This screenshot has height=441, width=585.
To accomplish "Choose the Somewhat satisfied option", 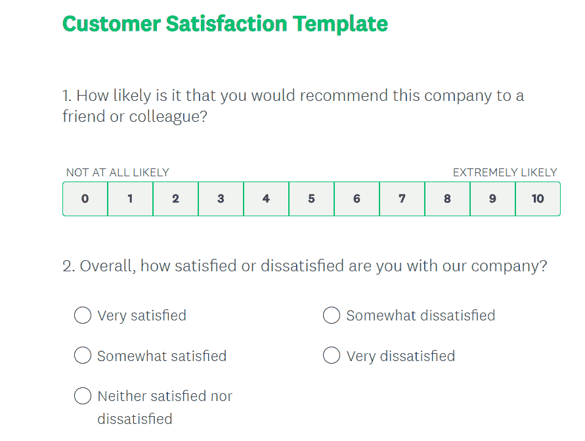I will tap(83, 356).
